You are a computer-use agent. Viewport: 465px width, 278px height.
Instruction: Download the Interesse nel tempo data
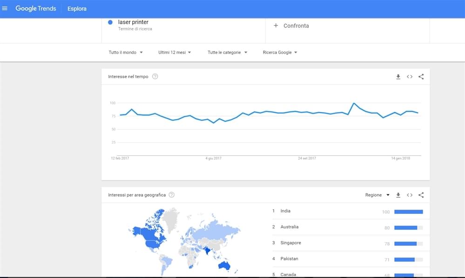(x=398, y=77)
